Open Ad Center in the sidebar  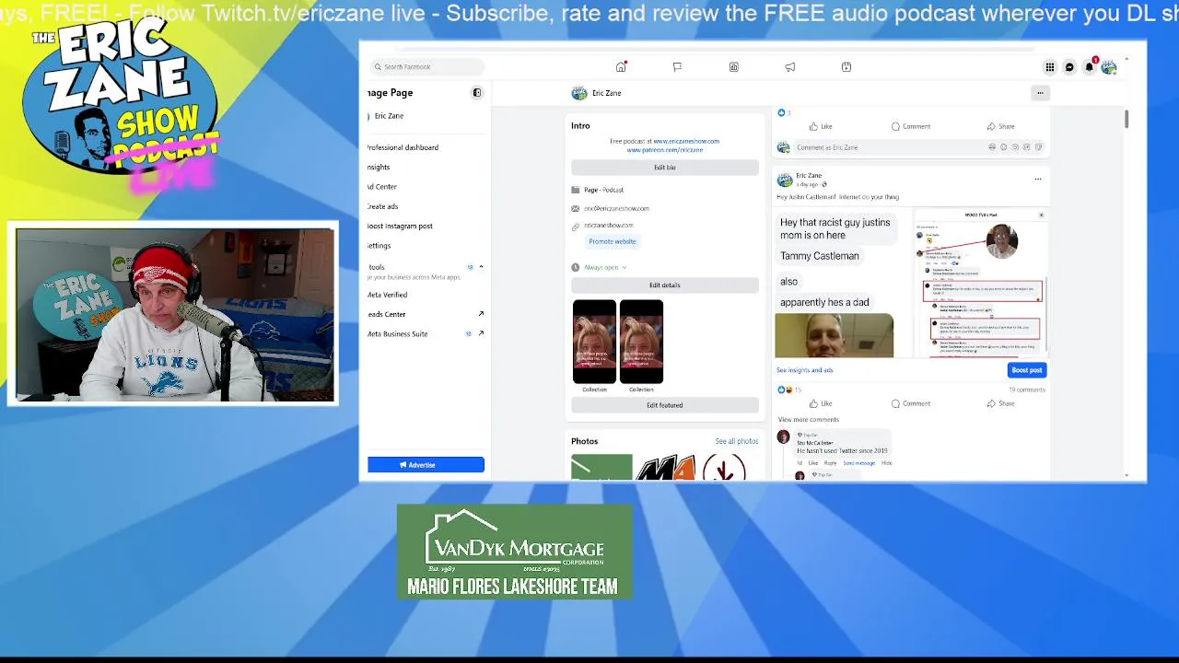(x=382, y=187)
